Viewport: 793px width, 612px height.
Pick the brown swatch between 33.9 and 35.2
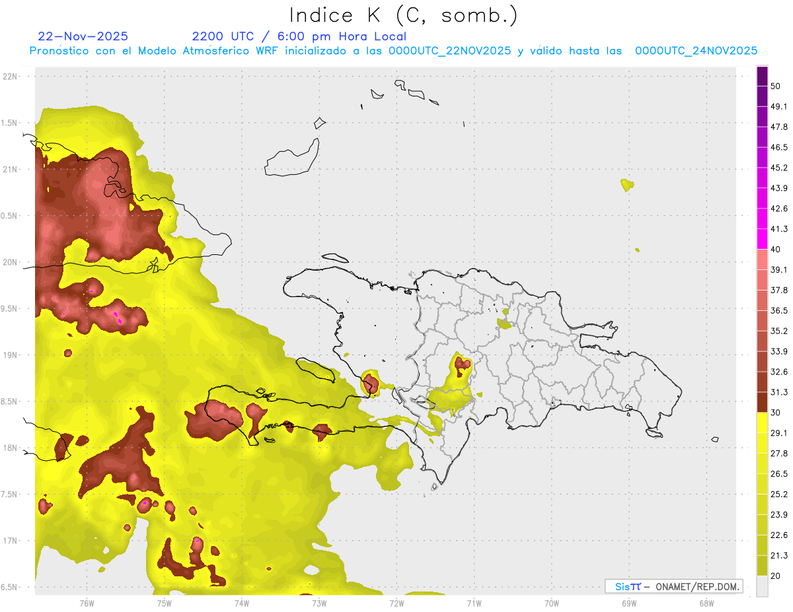tap(762, 341)
